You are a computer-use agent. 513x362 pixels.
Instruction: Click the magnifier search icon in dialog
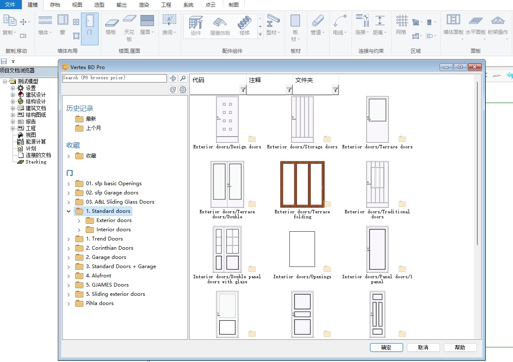click(x=183, y=78)
